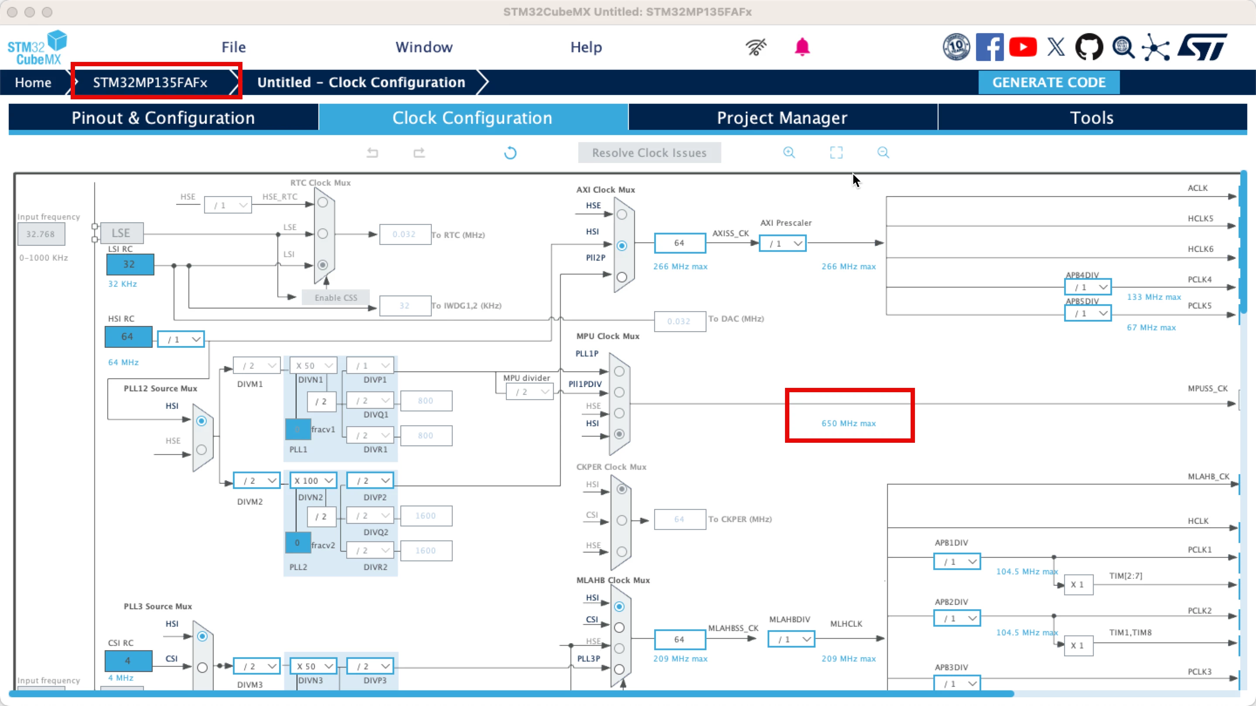This screenshot has width=1256, height=706.
Task: Go to Home breadcrumb
Action: click(33, 82)
